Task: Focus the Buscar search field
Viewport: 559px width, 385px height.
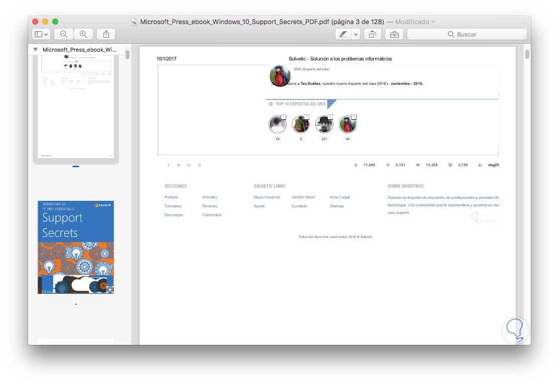Action: 467,35
